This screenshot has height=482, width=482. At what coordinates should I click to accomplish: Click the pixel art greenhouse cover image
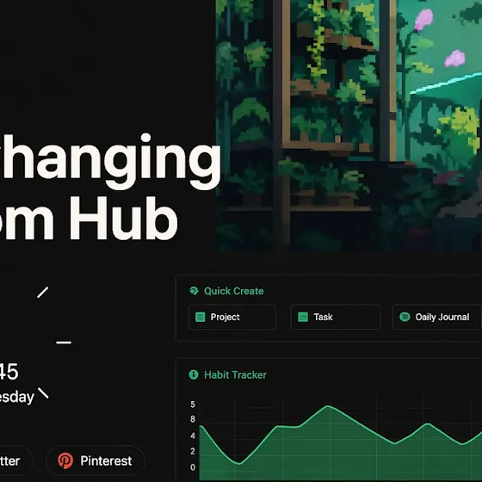[x=349, y=126]
